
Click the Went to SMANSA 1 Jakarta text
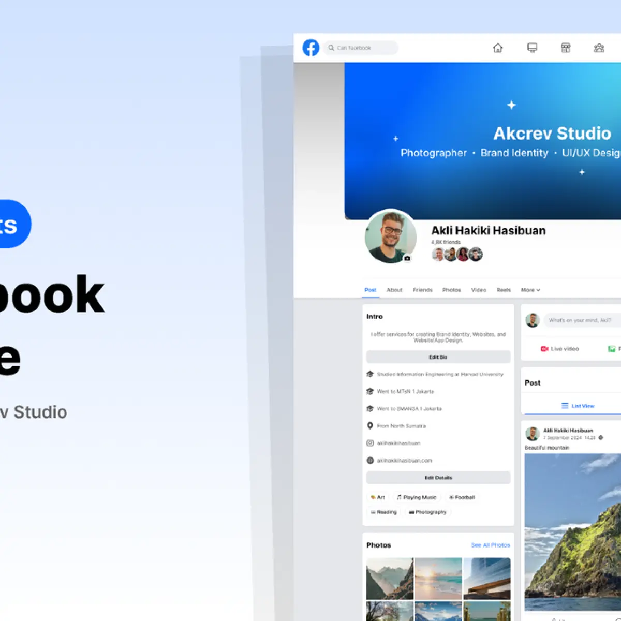point(409,408)
